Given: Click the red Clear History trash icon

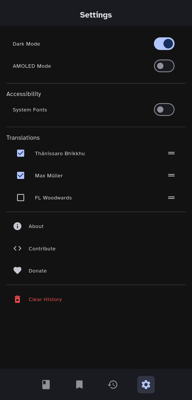Looking at the screenshot, I should tap(17, 299).
